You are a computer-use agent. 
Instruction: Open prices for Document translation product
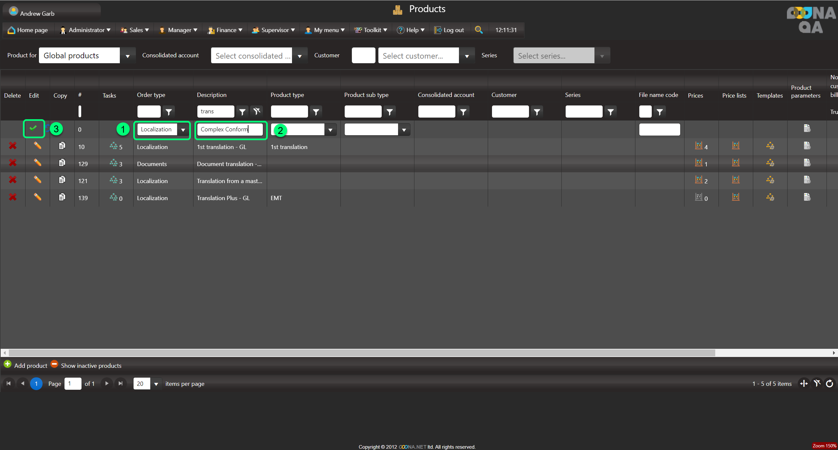[x=699, y=163]
